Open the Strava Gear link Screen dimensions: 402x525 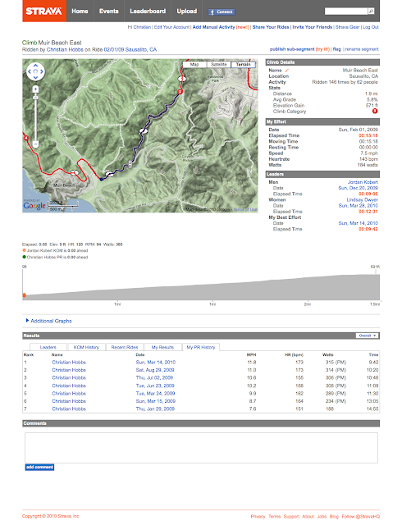coord(348,27)
